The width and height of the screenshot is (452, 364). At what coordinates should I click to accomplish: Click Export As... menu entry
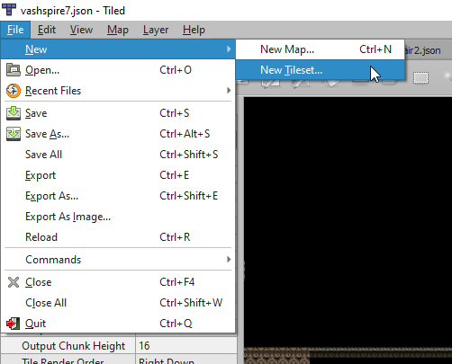118,196
